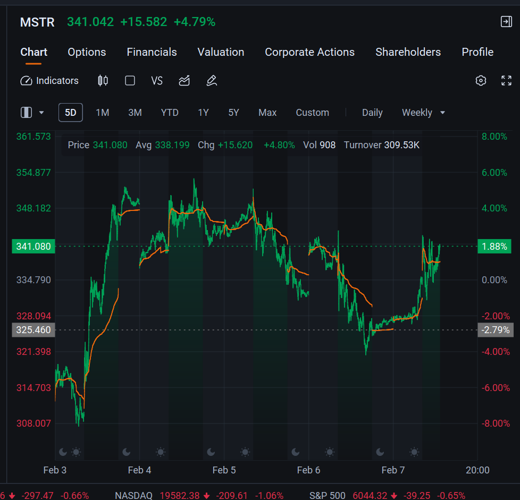Open the Indicators panel

49,81
